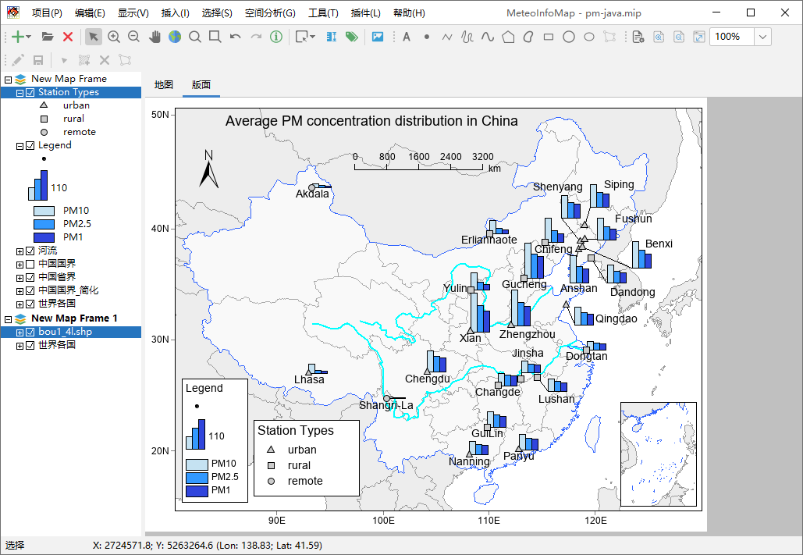The height and width of the screenshot is (555, 803).
Task: Open the 100% zoom level dropdown
Action: [x=762, y=37]
